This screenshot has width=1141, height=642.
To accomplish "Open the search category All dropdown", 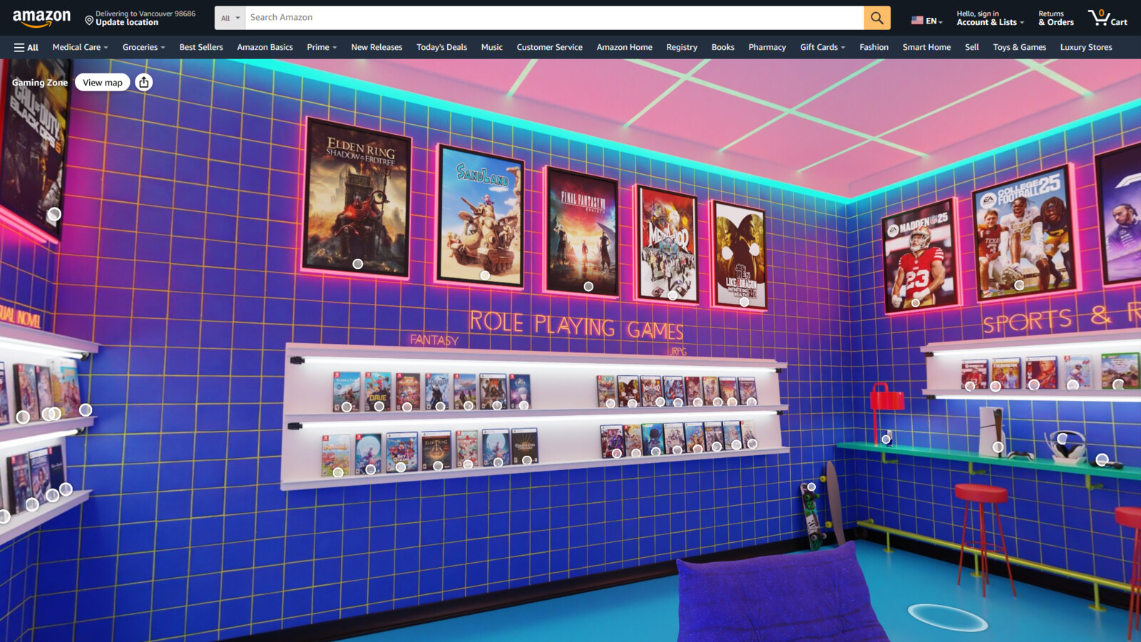I will tap(230, 18).
